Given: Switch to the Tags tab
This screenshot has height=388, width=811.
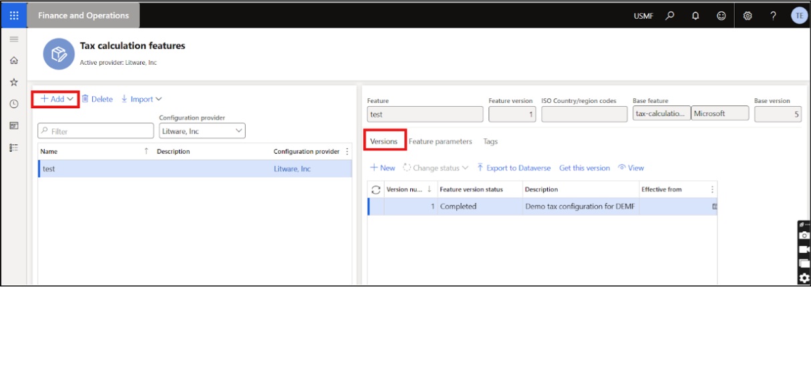Looking at the screenshot, I should point(490,142).
